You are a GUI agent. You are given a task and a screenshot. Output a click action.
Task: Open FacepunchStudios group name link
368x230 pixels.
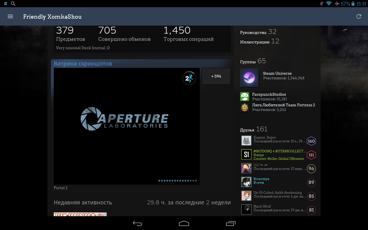(x=269, y=94)
